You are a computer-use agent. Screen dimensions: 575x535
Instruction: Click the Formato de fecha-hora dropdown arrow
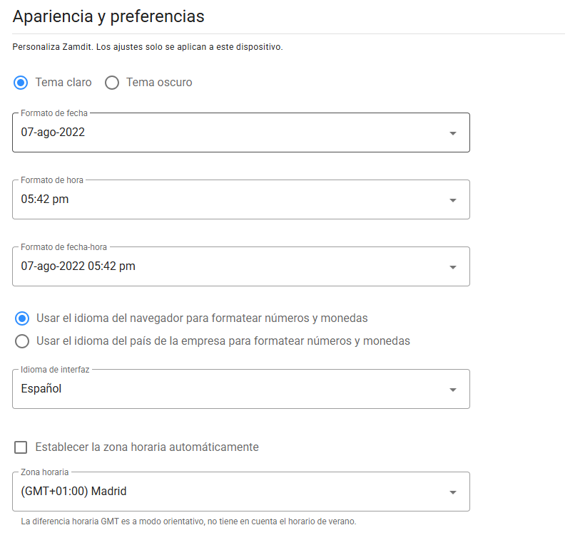coord(452,267)
